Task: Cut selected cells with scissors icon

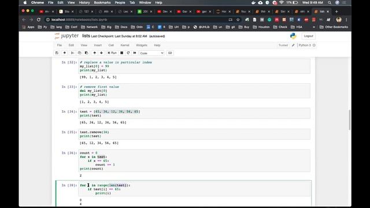Action: tap(73, 53)
